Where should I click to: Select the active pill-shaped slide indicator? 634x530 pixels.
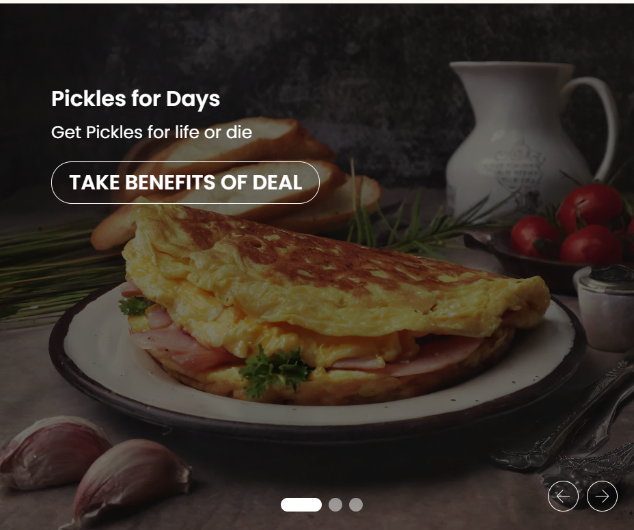click(x=301, y=505)
